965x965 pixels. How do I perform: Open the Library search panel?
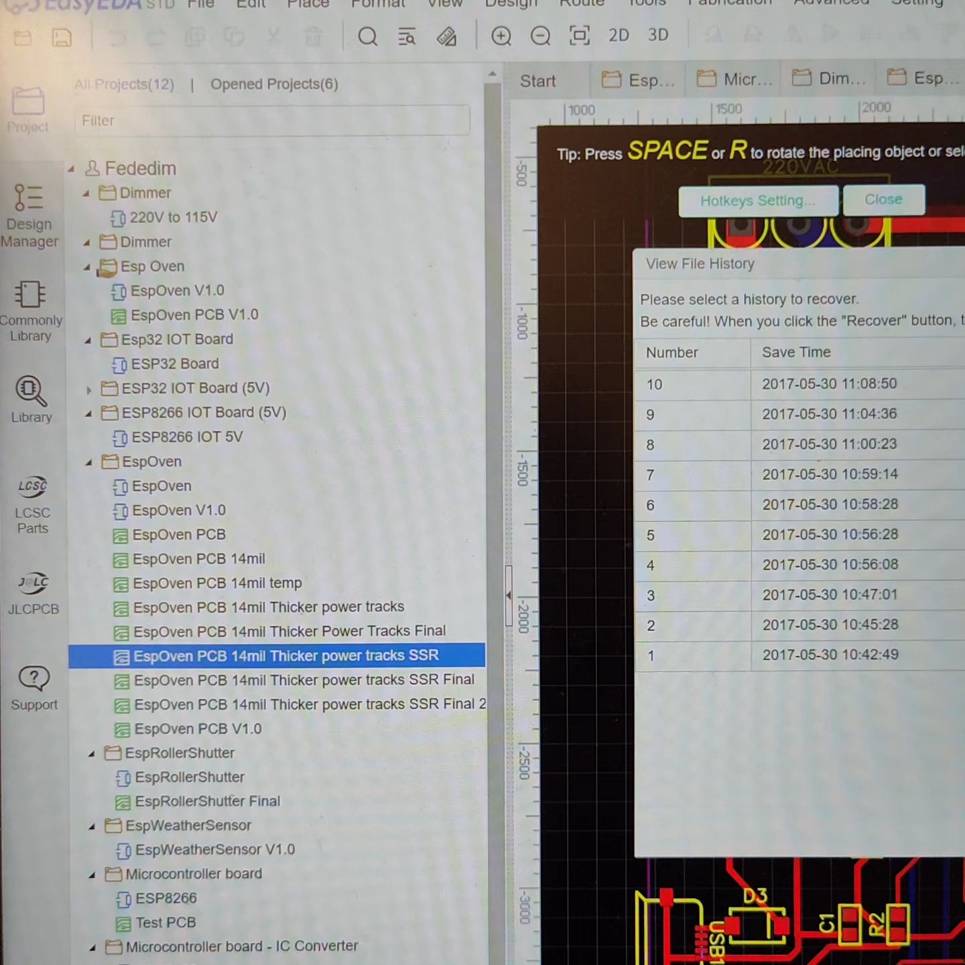click(31, 399)
